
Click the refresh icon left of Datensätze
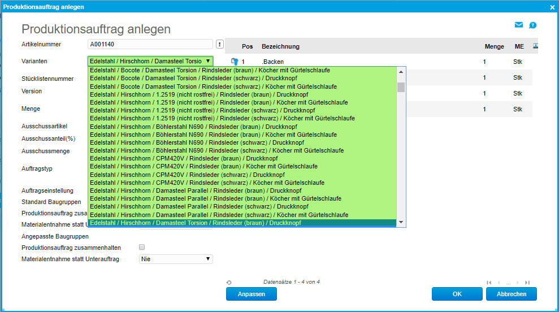229,283
